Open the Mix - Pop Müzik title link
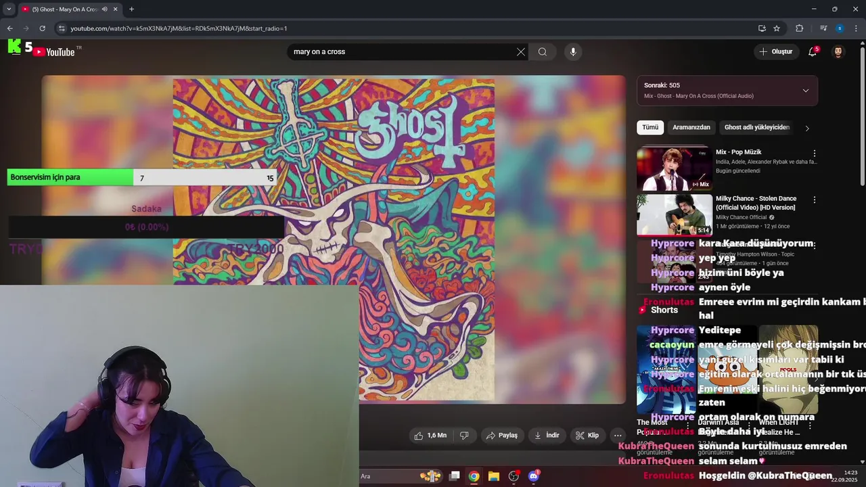 739,152
